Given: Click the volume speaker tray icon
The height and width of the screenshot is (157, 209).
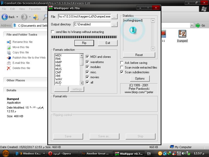Looking at the screenshot, I should 184,153.
